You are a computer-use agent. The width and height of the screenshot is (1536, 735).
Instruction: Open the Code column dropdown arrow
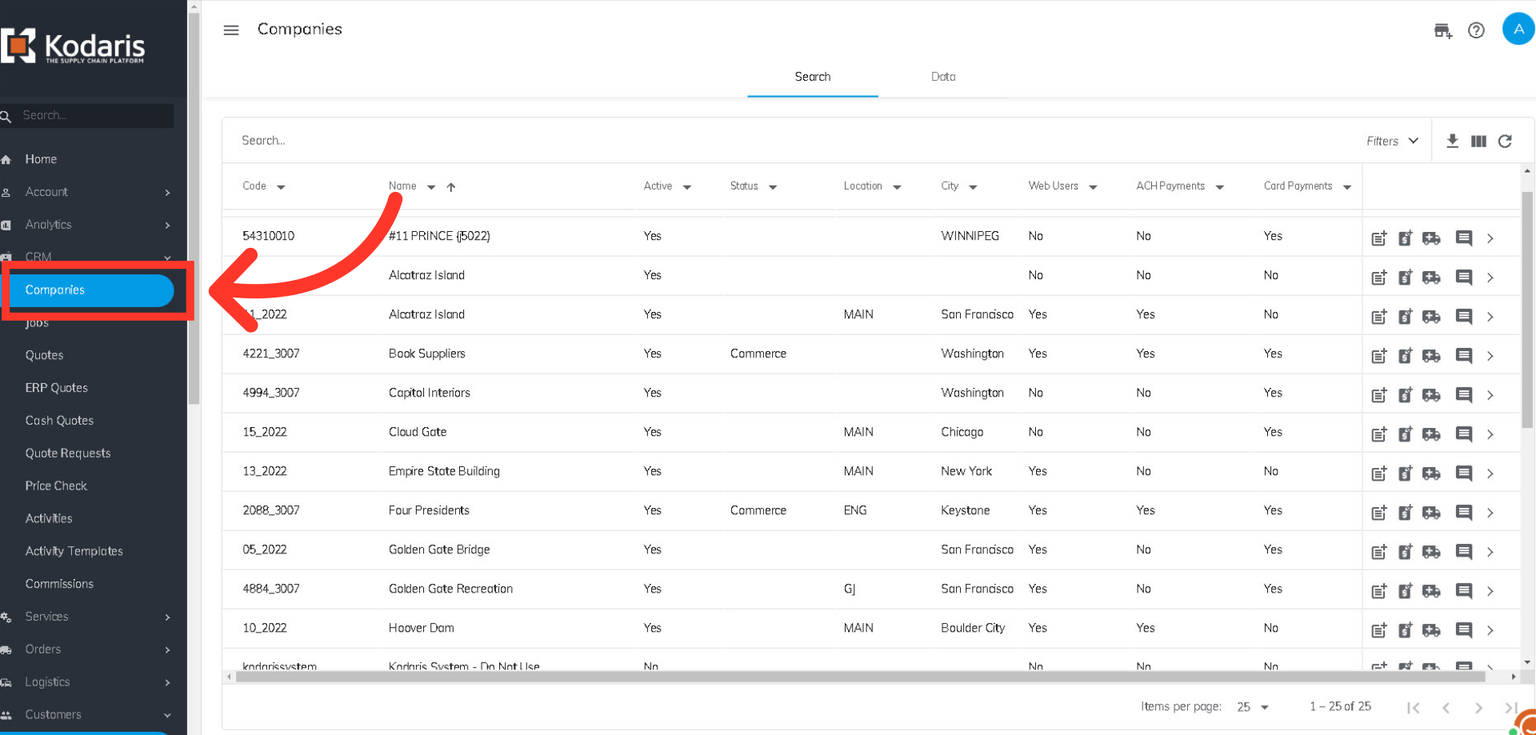coord(281,187)
